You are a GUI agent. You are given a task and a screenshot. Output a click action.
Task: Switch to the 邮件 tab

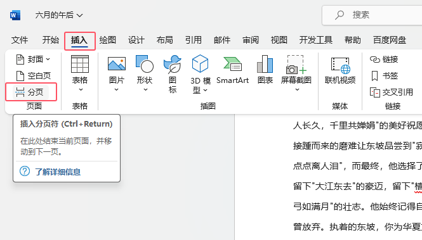tap(222, 40)
